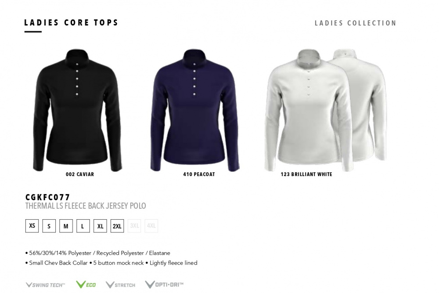The image size is (439, 293).
Task: Select the 002 Caviar color label
Action: click(80, 174)
